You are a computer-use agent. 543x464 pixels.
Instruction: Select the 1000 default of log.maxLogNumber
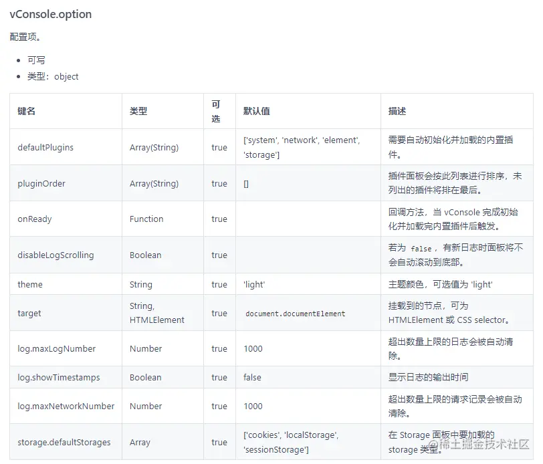point(253,349)
